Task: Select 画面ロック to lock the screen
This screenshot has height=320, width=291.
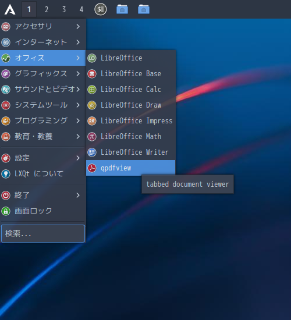Action: tap(42, 211)
